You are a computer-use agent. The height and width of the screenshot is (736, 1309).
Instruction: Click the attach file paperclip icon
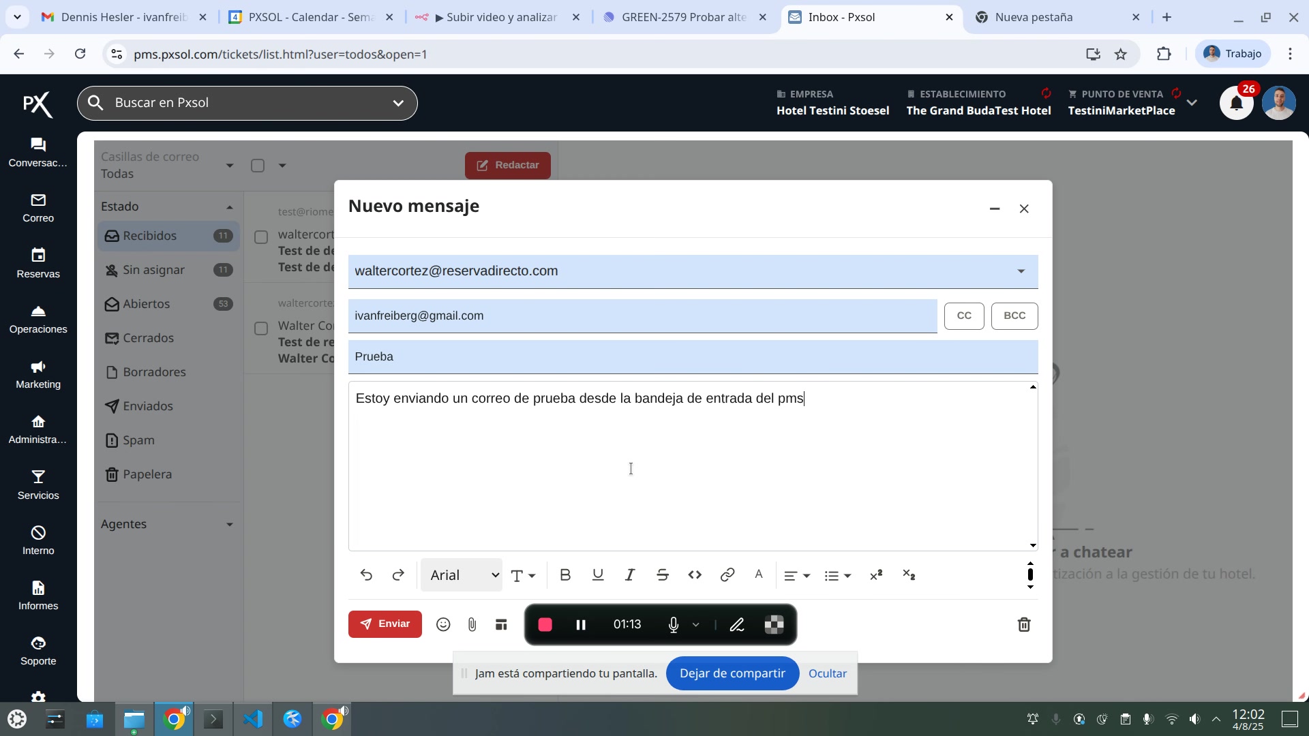coord(472,625)
